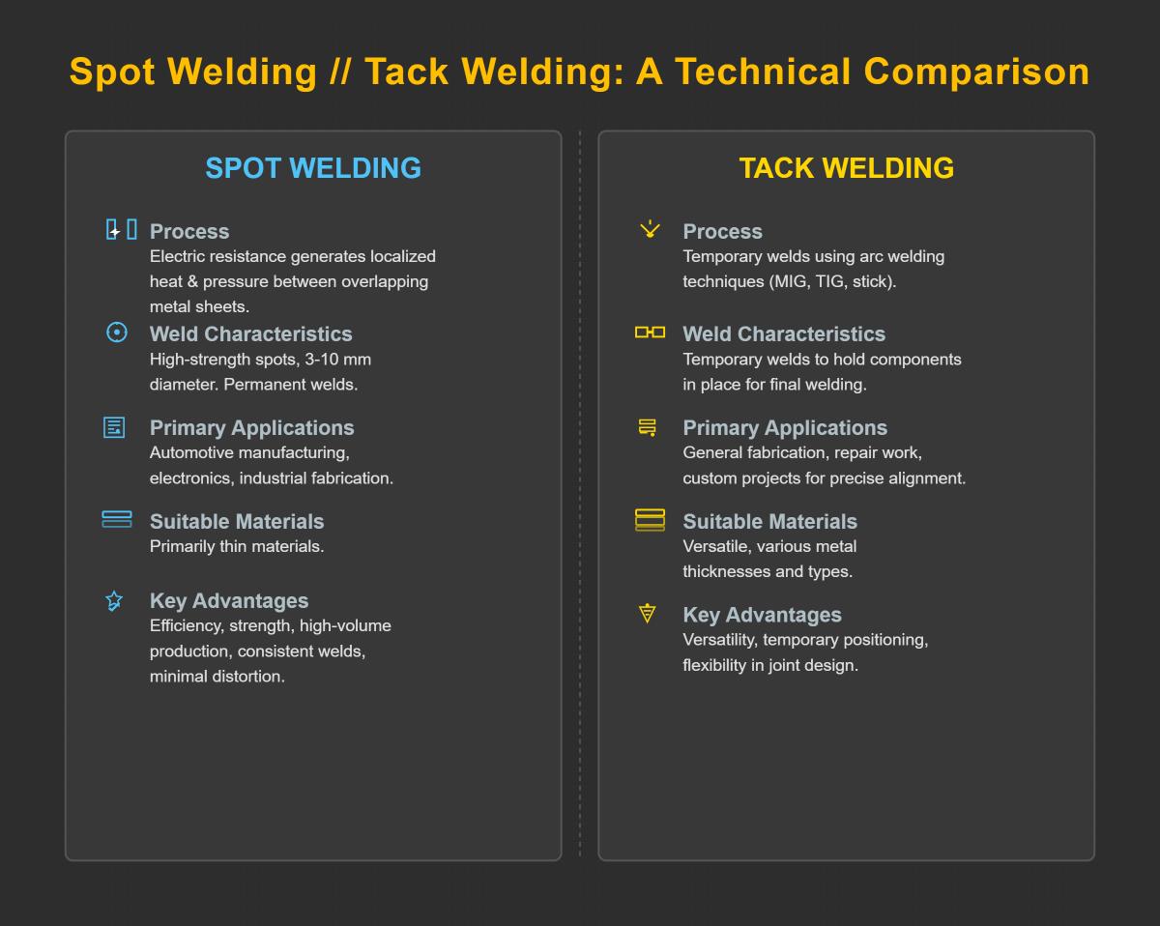Click the Tack Welding Primary Applications heading

click(785, 428)
